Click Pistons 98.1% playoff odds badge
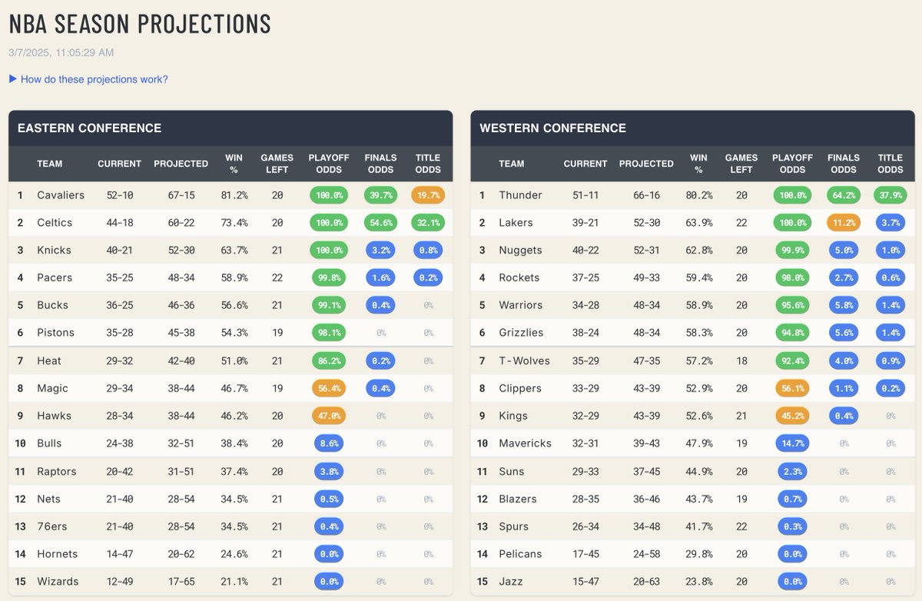Image resolution: width=922 pixels, height=601 pixels. point(329,333)
